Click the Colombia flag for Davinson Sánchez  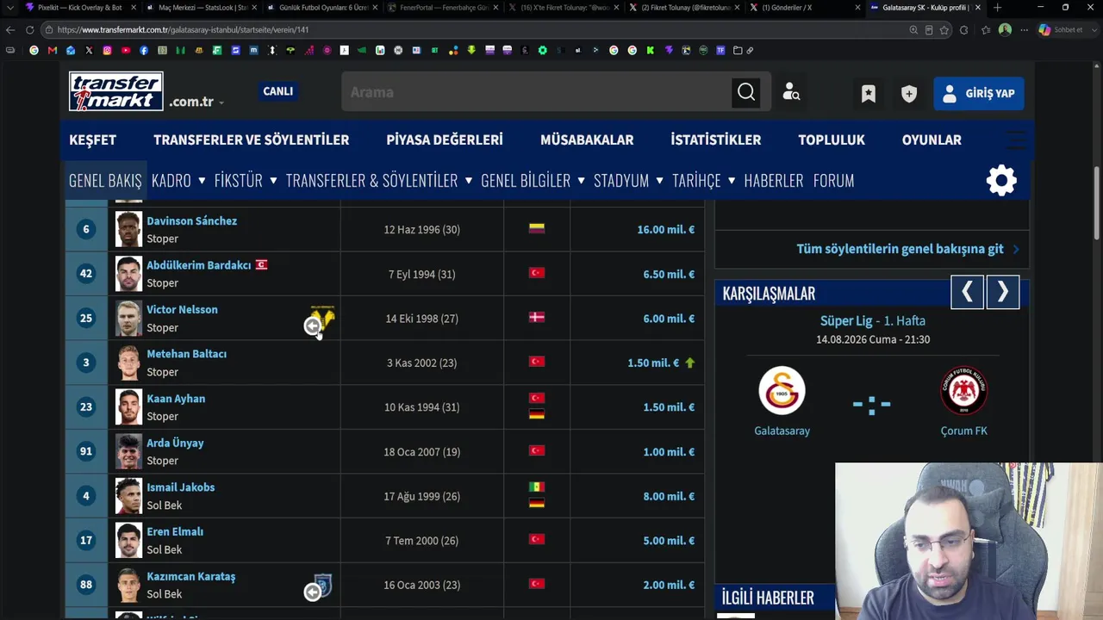pyautogui.click(x=537, y=228)
